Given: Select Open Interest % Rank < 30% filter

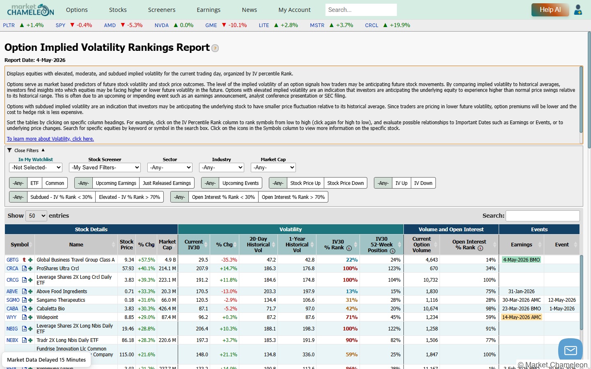Looking at the screenshot, I should (x=223, y=197).
